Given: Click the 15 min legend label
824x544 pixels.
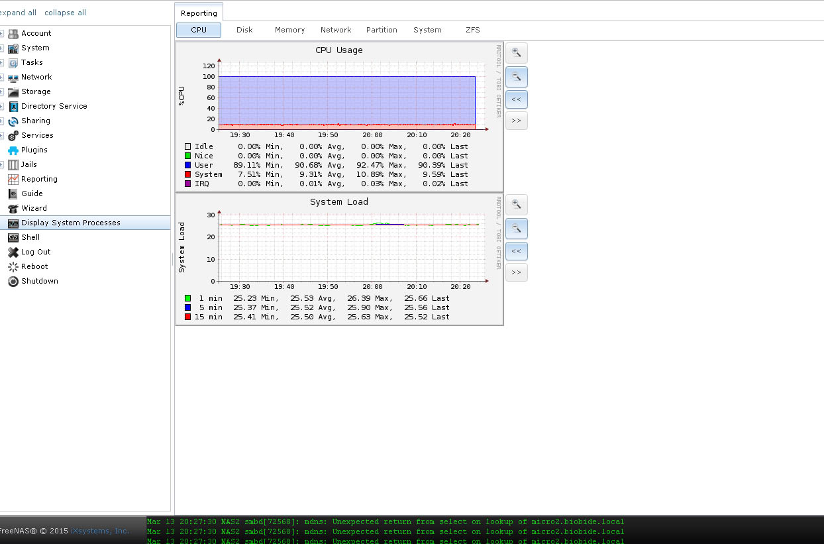Looking at the screenshot, I should (x=209, y=317).
